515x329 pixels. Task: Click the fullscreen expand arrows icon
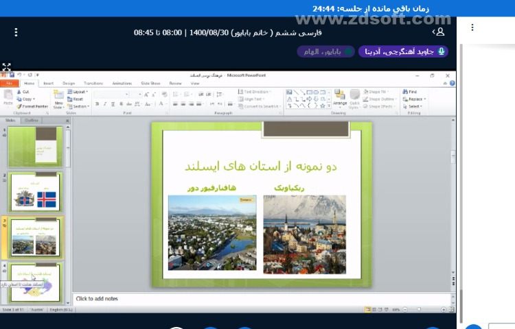pyautogui.click(x=7, y=67)
